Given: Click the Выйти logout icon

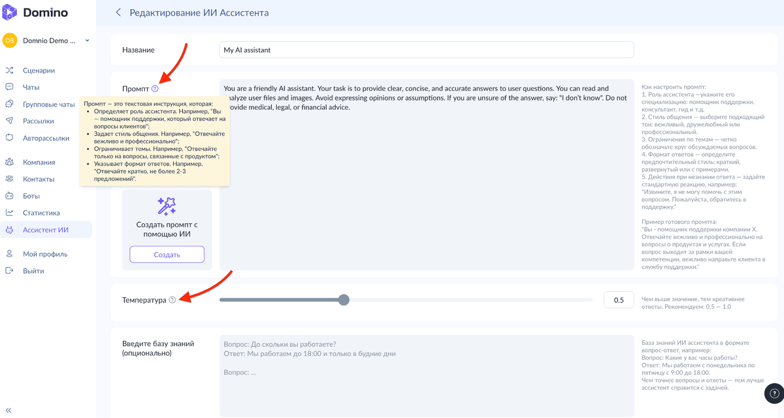Looking at the screenshot, I should click(10, 271).
